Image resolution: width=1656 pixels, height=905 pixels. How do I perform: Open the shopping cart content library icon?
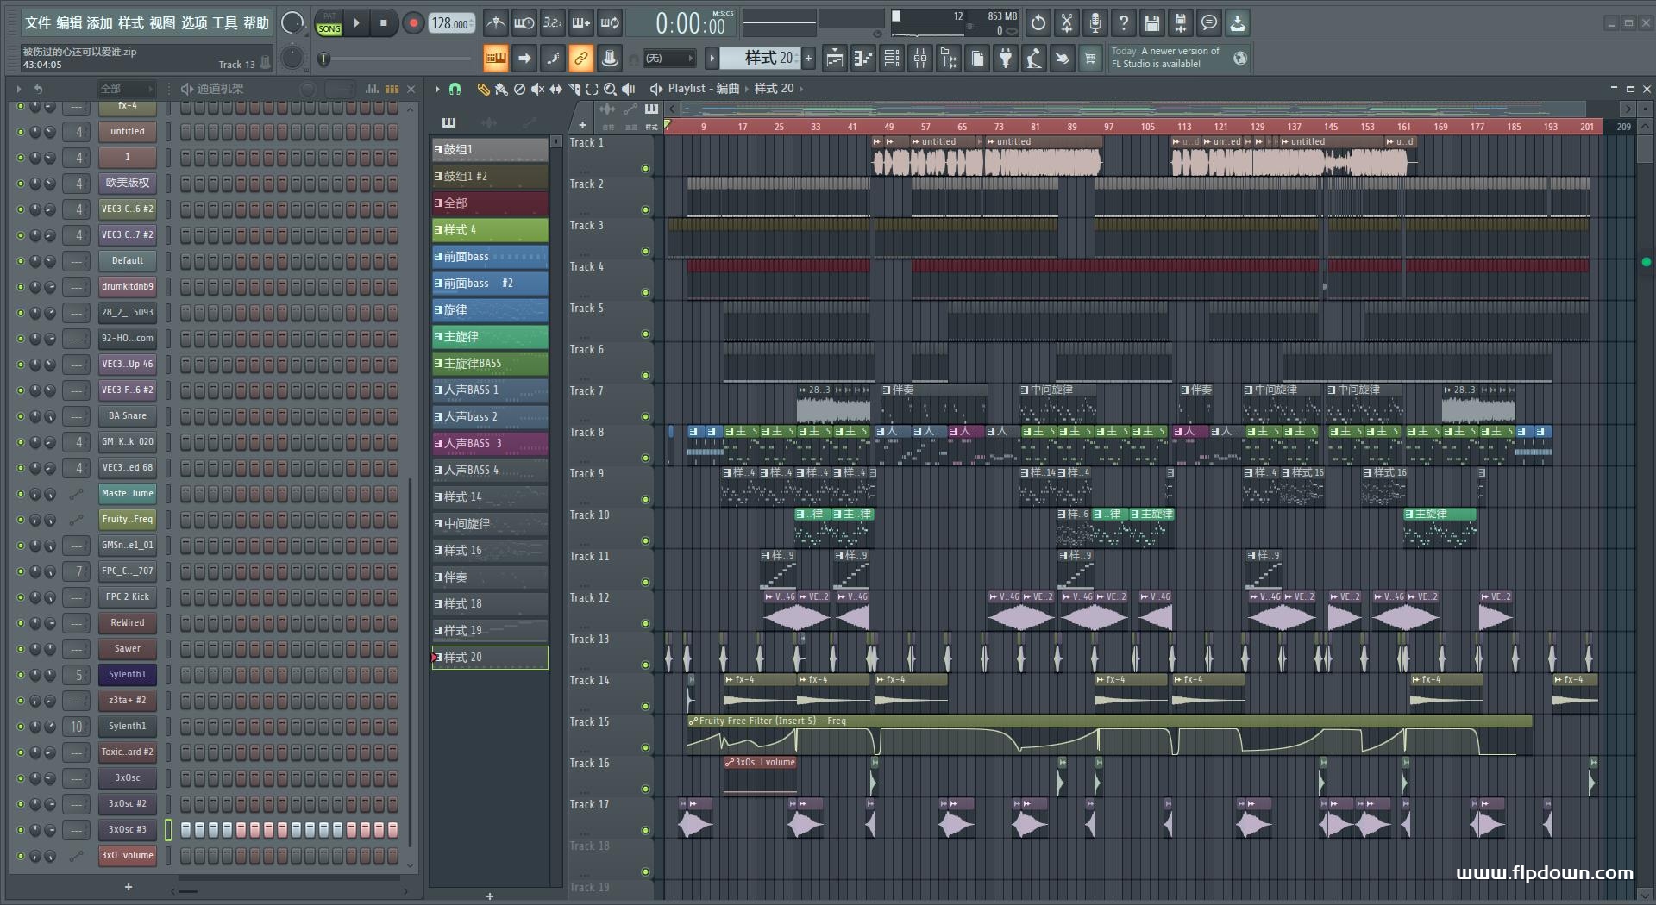coord(1091,59)
